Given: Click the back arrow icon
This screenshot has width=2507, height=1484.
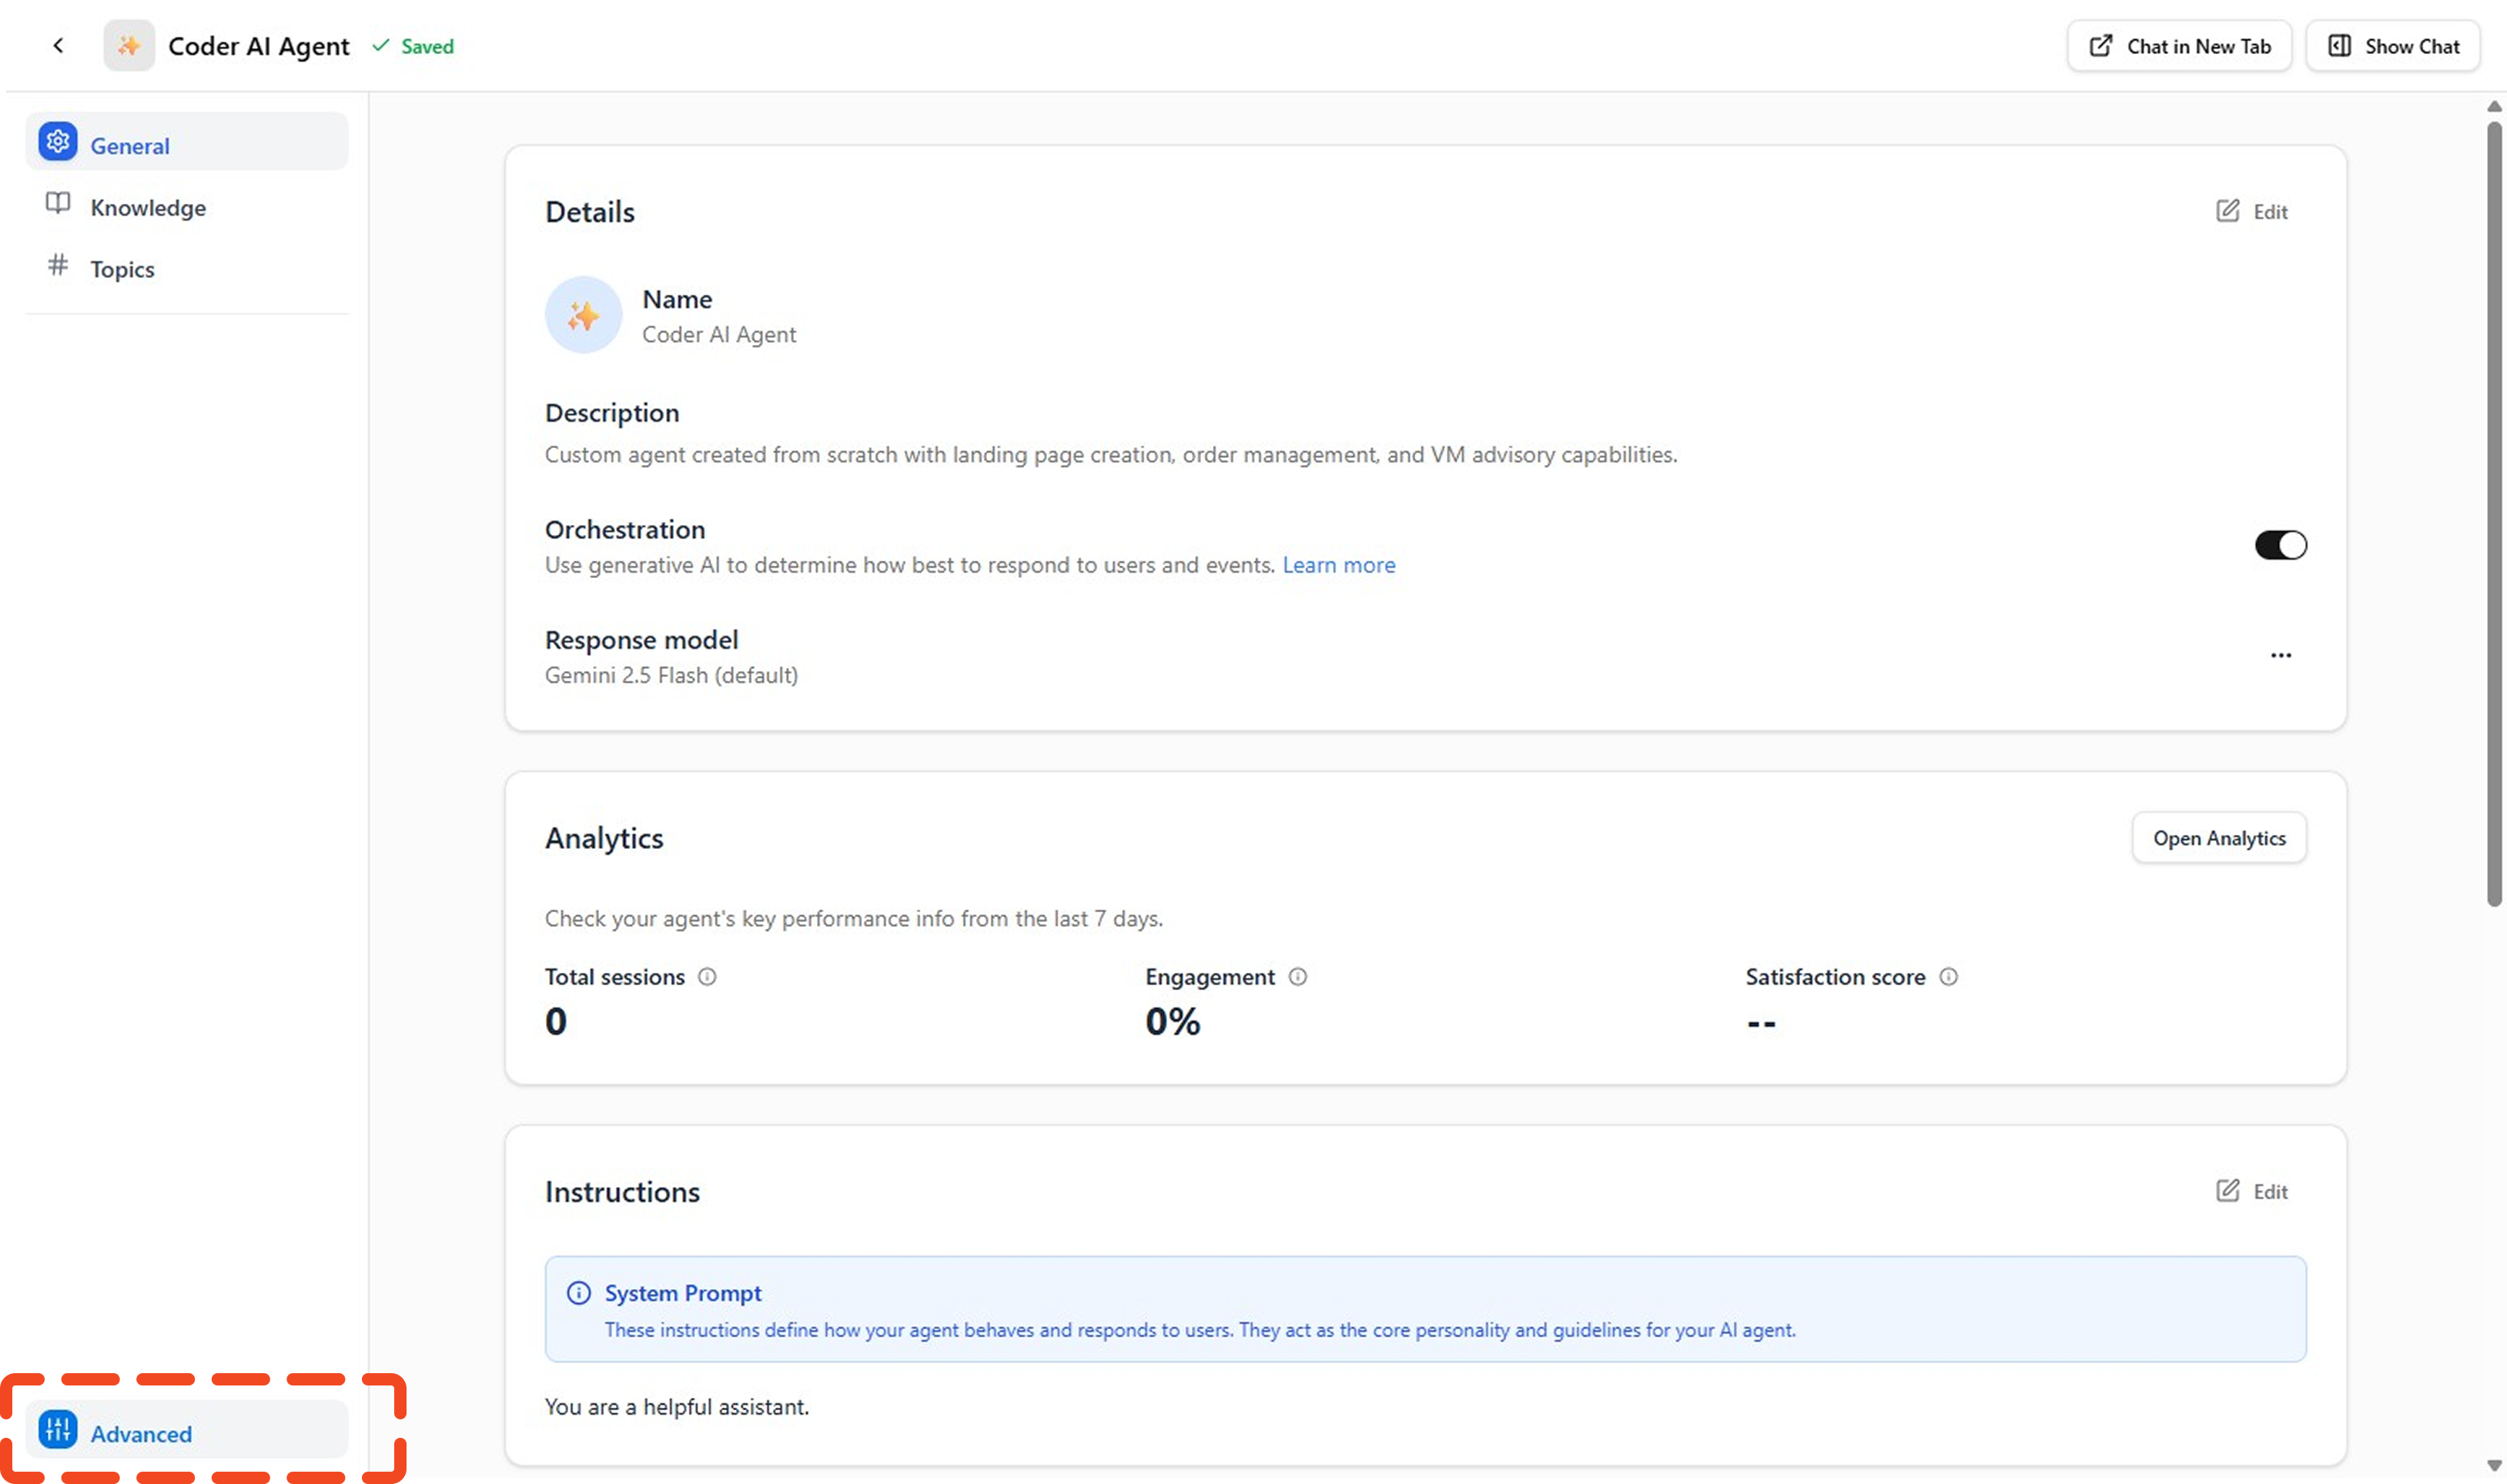Looking at the screenshot, I should [x=58, y=46].
